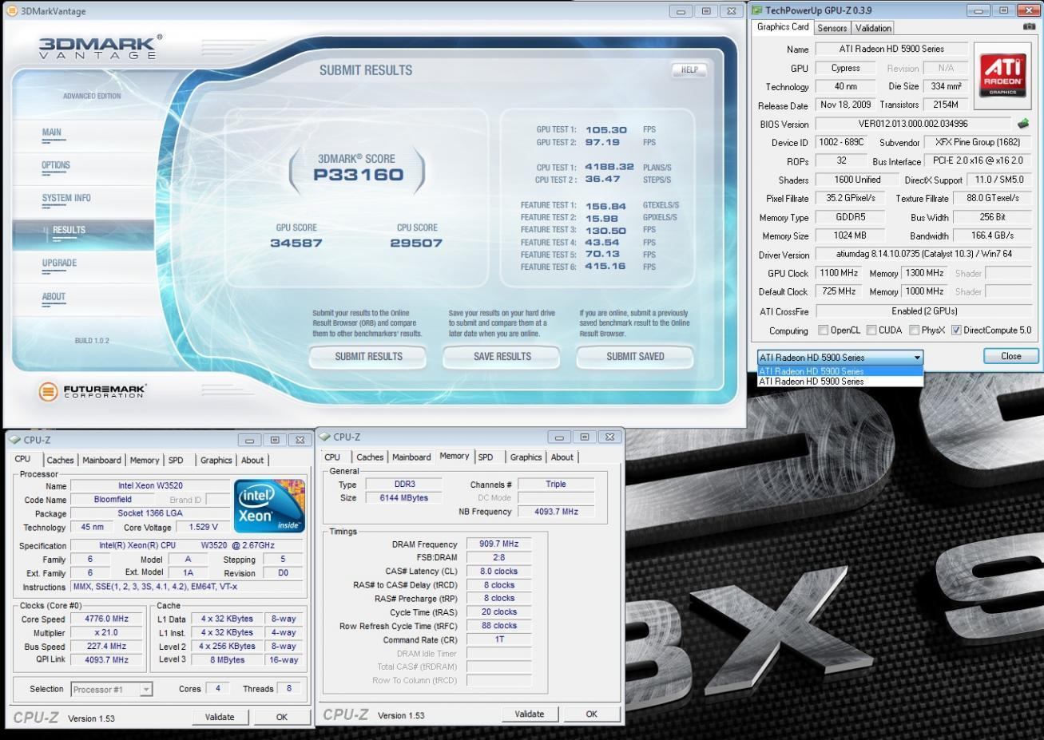Click the Intel Xeon logo in CPU-Z
The width and height of the screenshot is (1044, 740).
(270, 506)
